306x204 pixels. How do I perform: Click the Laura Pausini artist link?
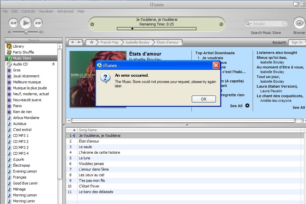point(271,91)
